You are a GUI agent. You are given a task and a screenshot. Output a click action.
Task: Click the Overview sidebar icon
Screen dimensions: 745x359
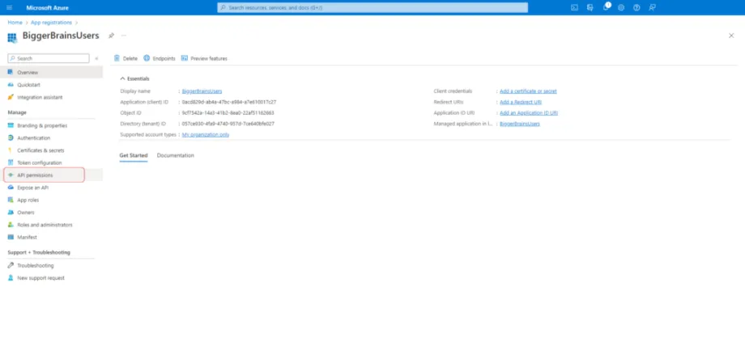11,72
